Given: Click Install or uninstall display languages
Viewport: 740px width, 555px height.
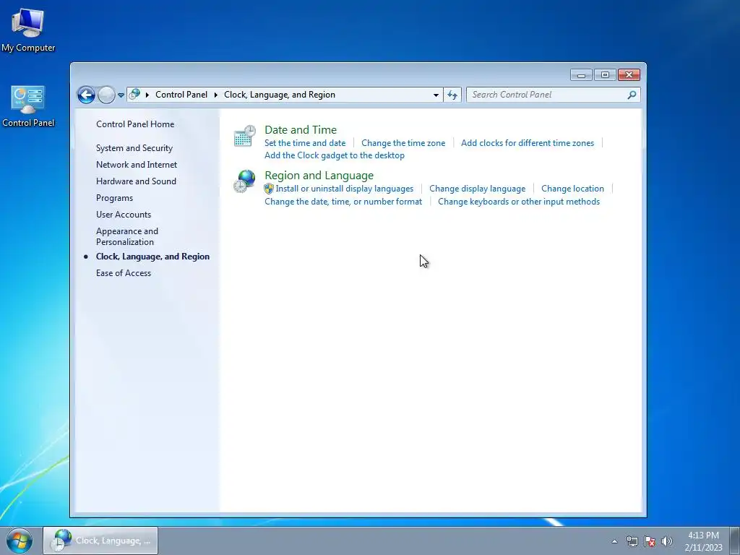Looking at the screenshot, I should [x=345, y=189].
